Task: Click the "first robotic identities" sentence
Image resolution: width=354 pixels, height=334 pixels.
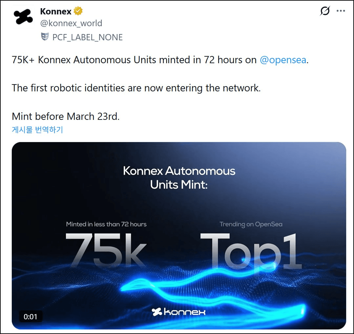Action: pyautogui.click(x=136, y=88)
